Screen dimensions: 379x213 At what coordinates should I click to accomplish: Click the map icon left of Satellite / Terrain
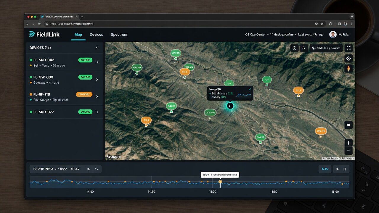pos(304,48)
